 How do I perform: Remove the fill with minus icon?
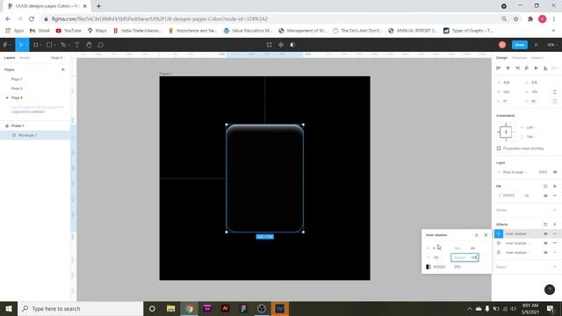click(x=555, y=196)
